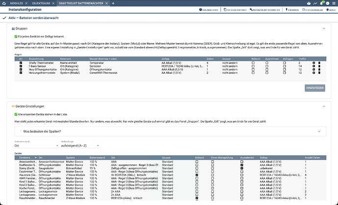Uncheck Ausnehmen for Badfenster device
The height and width of the screenshot is (205, 338).
coord(241,165)
